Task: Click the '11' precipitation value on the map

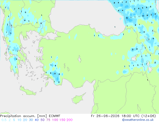Action: pyautogui.click(x=143, y=16)
